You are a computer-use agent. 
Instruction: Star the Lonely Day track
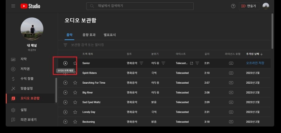tap(75, 112)
